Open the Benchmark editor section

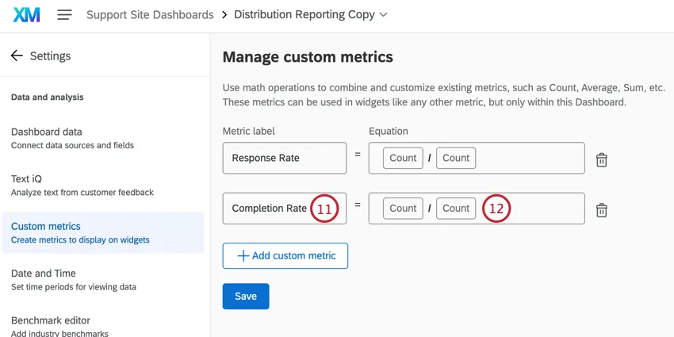tap(63, 325)
